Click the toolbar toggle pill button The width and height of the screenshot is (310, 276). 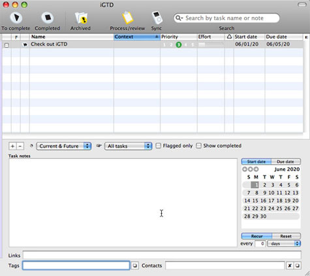point(302,5)
